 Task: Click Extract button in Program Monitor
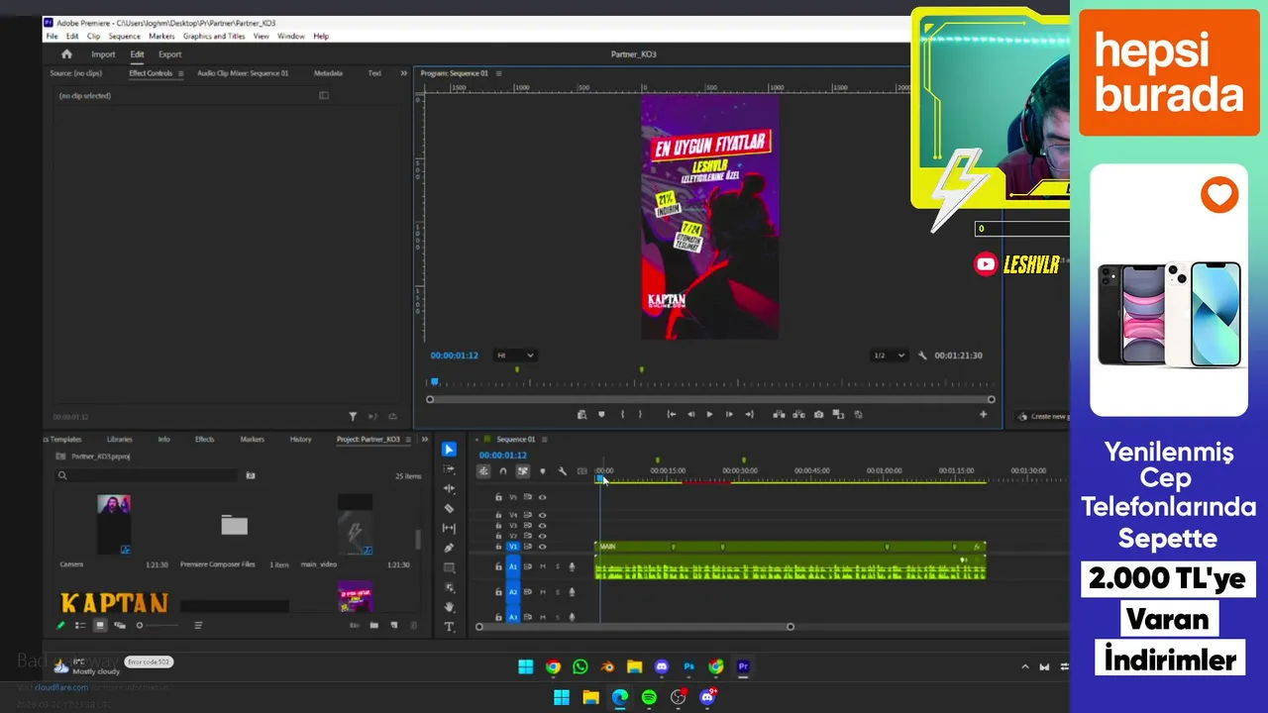click(x=798, y=414)
